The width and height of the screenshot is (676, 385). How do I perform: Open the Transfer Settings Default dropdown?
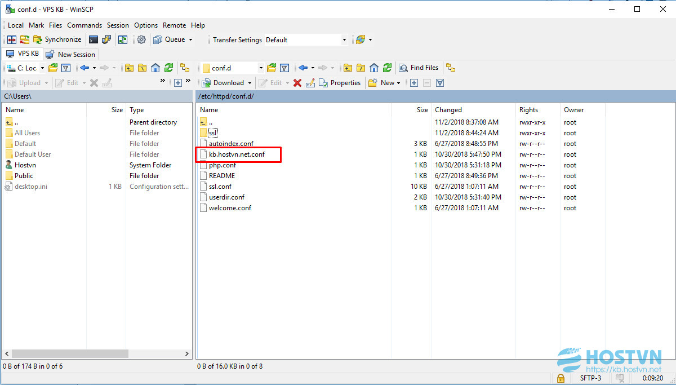(306, 40)
